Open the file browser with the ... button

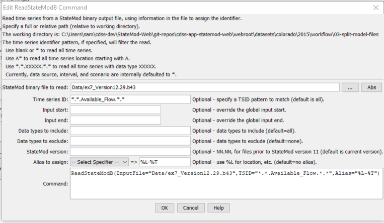click(350, 87)
